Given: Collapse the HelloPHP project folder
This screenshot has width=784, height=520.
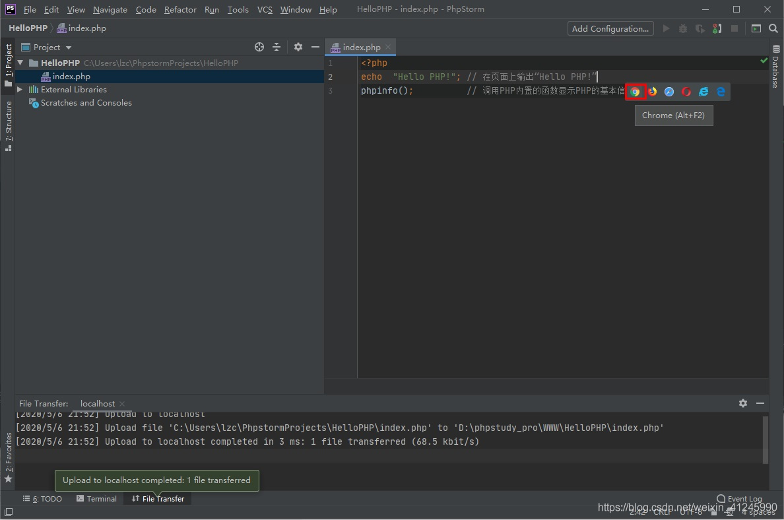Looking at the screenshot, I should (x=20, y=63).
